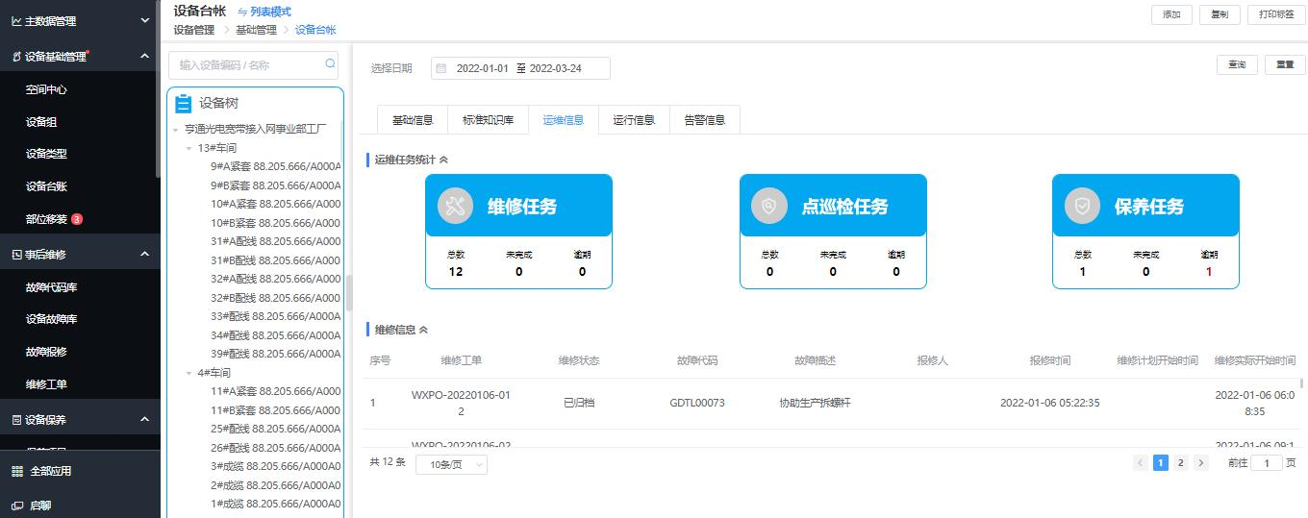The width and height of the screenshot is (1308, 518).
Task: Open the 10条/页 page size dropdown
Action: point(451,464)
